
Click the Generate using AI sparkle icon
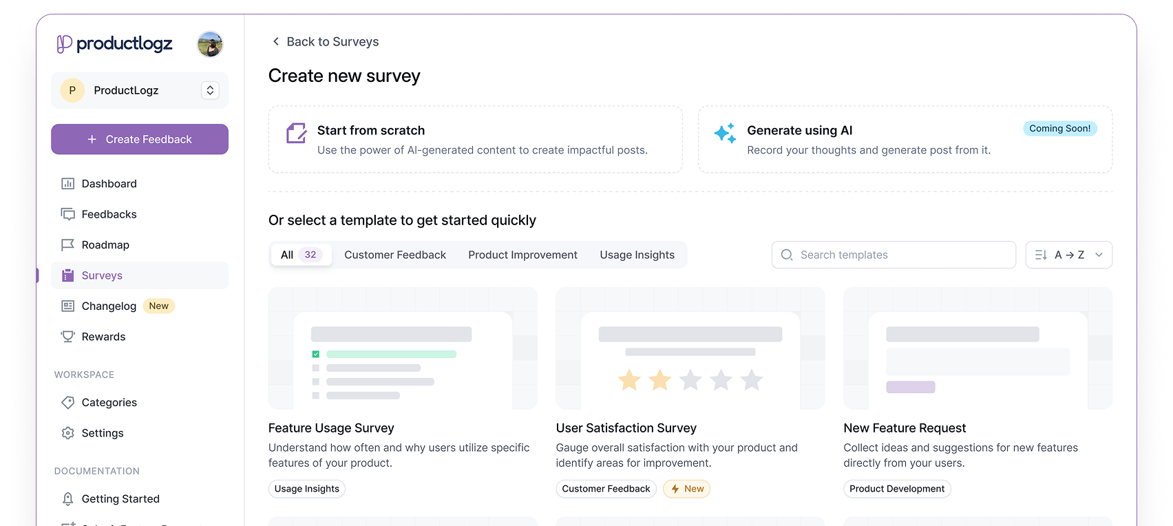pyautogui.click(x=726, y=133)
